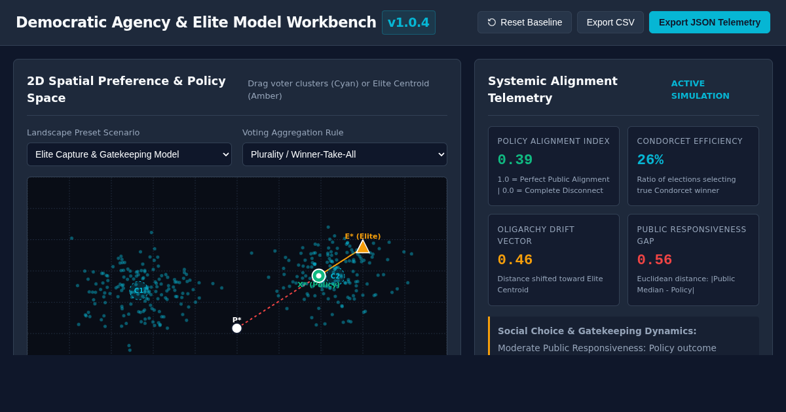The image size is (786, 412).
Task: Click Public Responsiveness Gap value 0.56
Action: click(655, 260)
